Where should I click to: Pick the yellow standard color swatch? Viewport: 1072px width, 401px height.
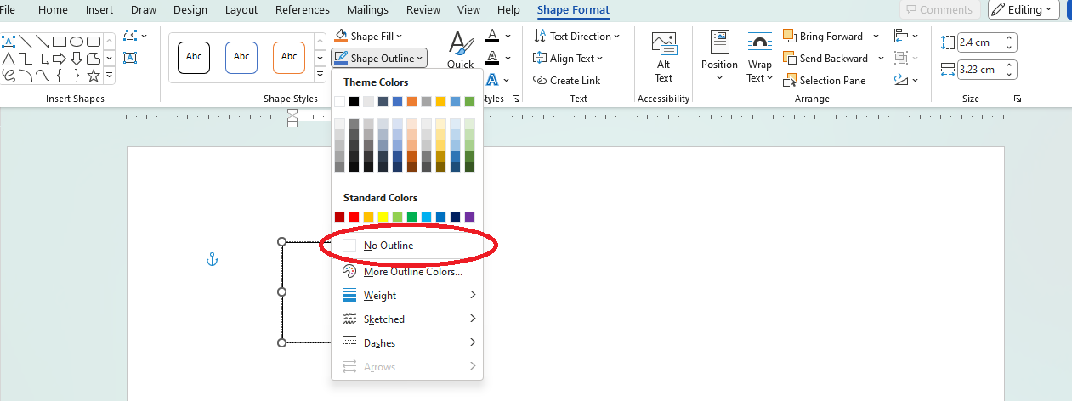tap(383, 217)
